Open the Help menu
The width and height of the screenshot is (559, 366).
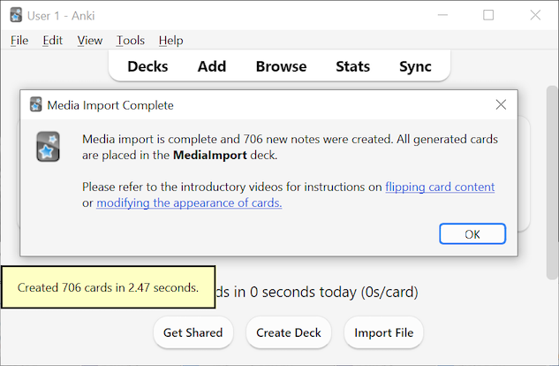(x=170, y=40)
